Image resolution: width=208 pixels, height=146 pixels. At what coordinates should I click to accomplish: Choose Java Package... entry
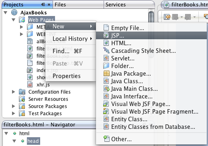(x=151, y=74)
